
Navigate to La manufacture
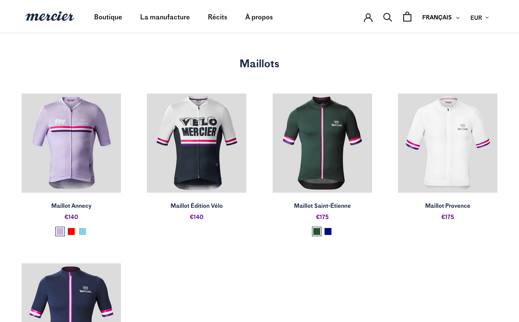click(x=165, y=17)
